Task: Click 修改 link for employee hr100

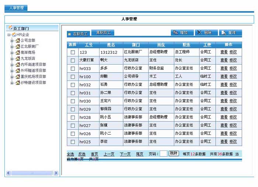Action: coord(233,77)
